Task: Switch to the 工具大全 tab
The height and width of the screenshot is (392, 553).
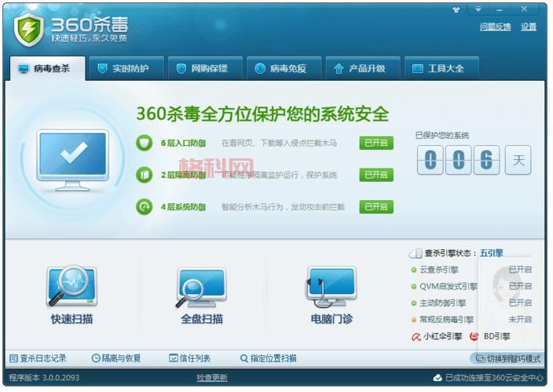Action: pos(441,68)
